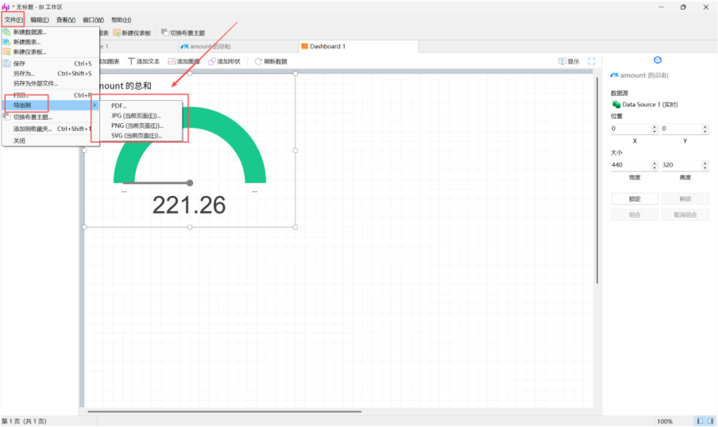This screenshot has height=427, width=718.
Task: Click the 显示 present button
Action: pos(569,61)
